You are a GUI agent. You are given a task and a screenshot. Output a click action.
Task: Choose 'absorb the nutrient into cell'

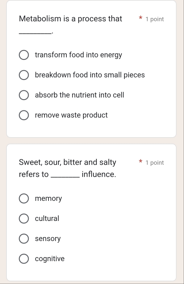click(24, 95)
